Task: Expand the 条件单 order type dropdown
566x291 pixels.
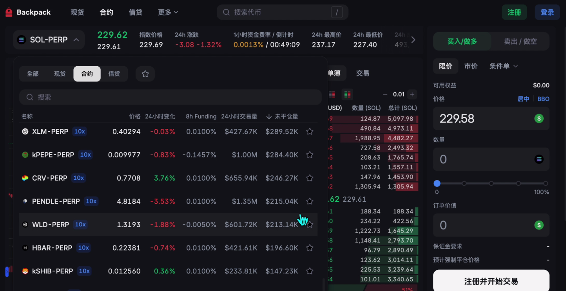Action: (503, 66)
